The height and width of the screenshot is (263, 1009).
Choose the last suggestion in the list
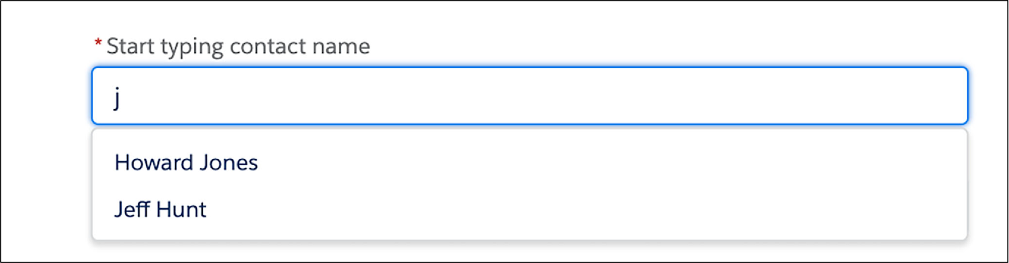click(x=529, y=209)
